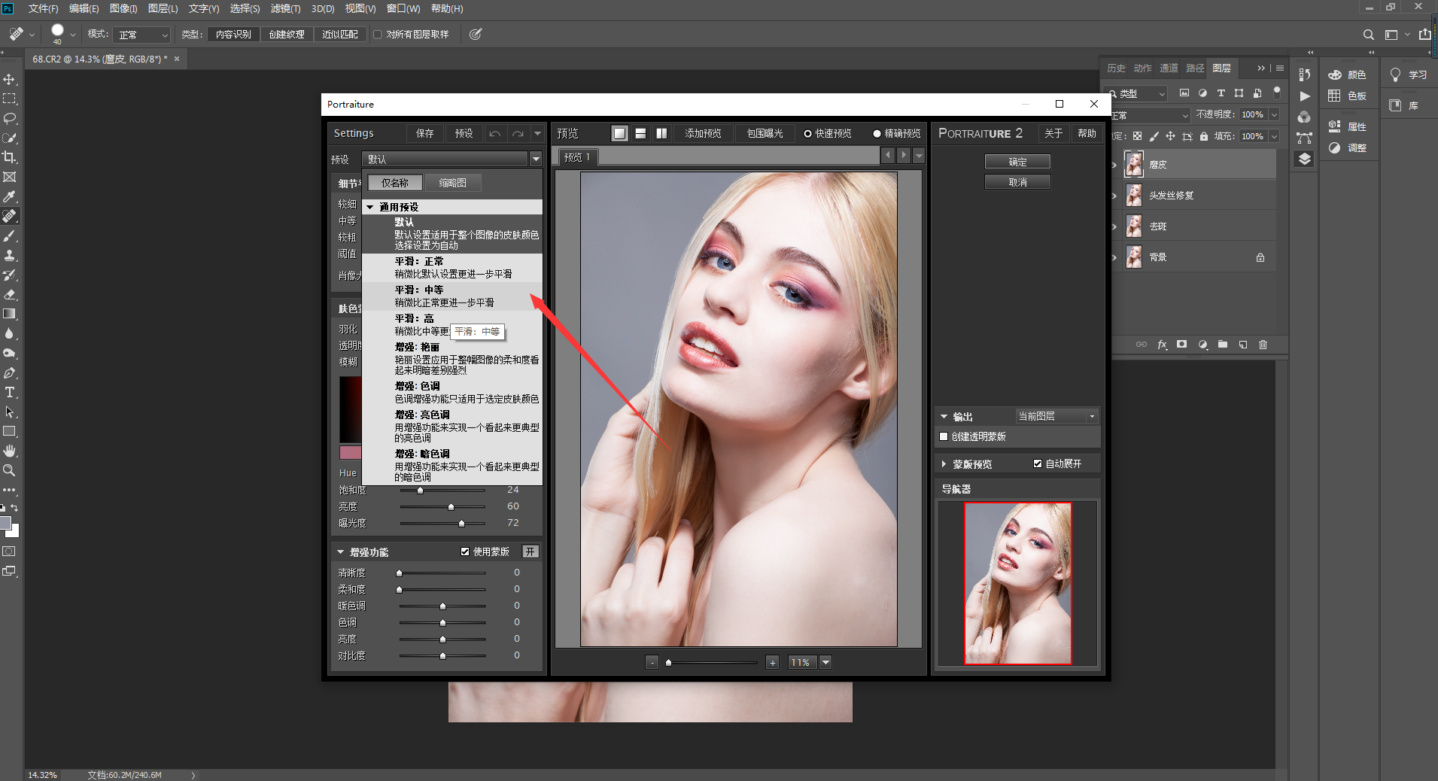Click add layer style fx icon

point(1162,345)
